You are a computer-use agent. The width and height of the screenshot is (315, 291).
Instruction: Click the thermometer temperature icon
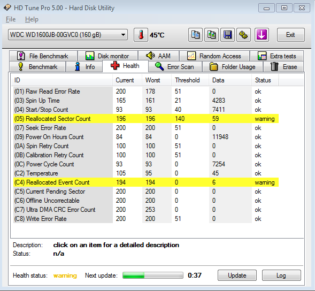141,35
